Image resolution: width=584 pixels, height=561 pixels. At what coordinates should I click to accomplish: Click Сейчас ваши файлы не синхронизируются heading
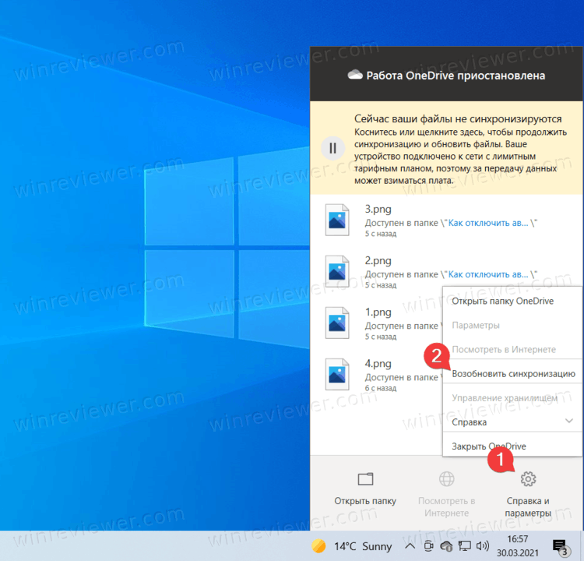(458, 118)
